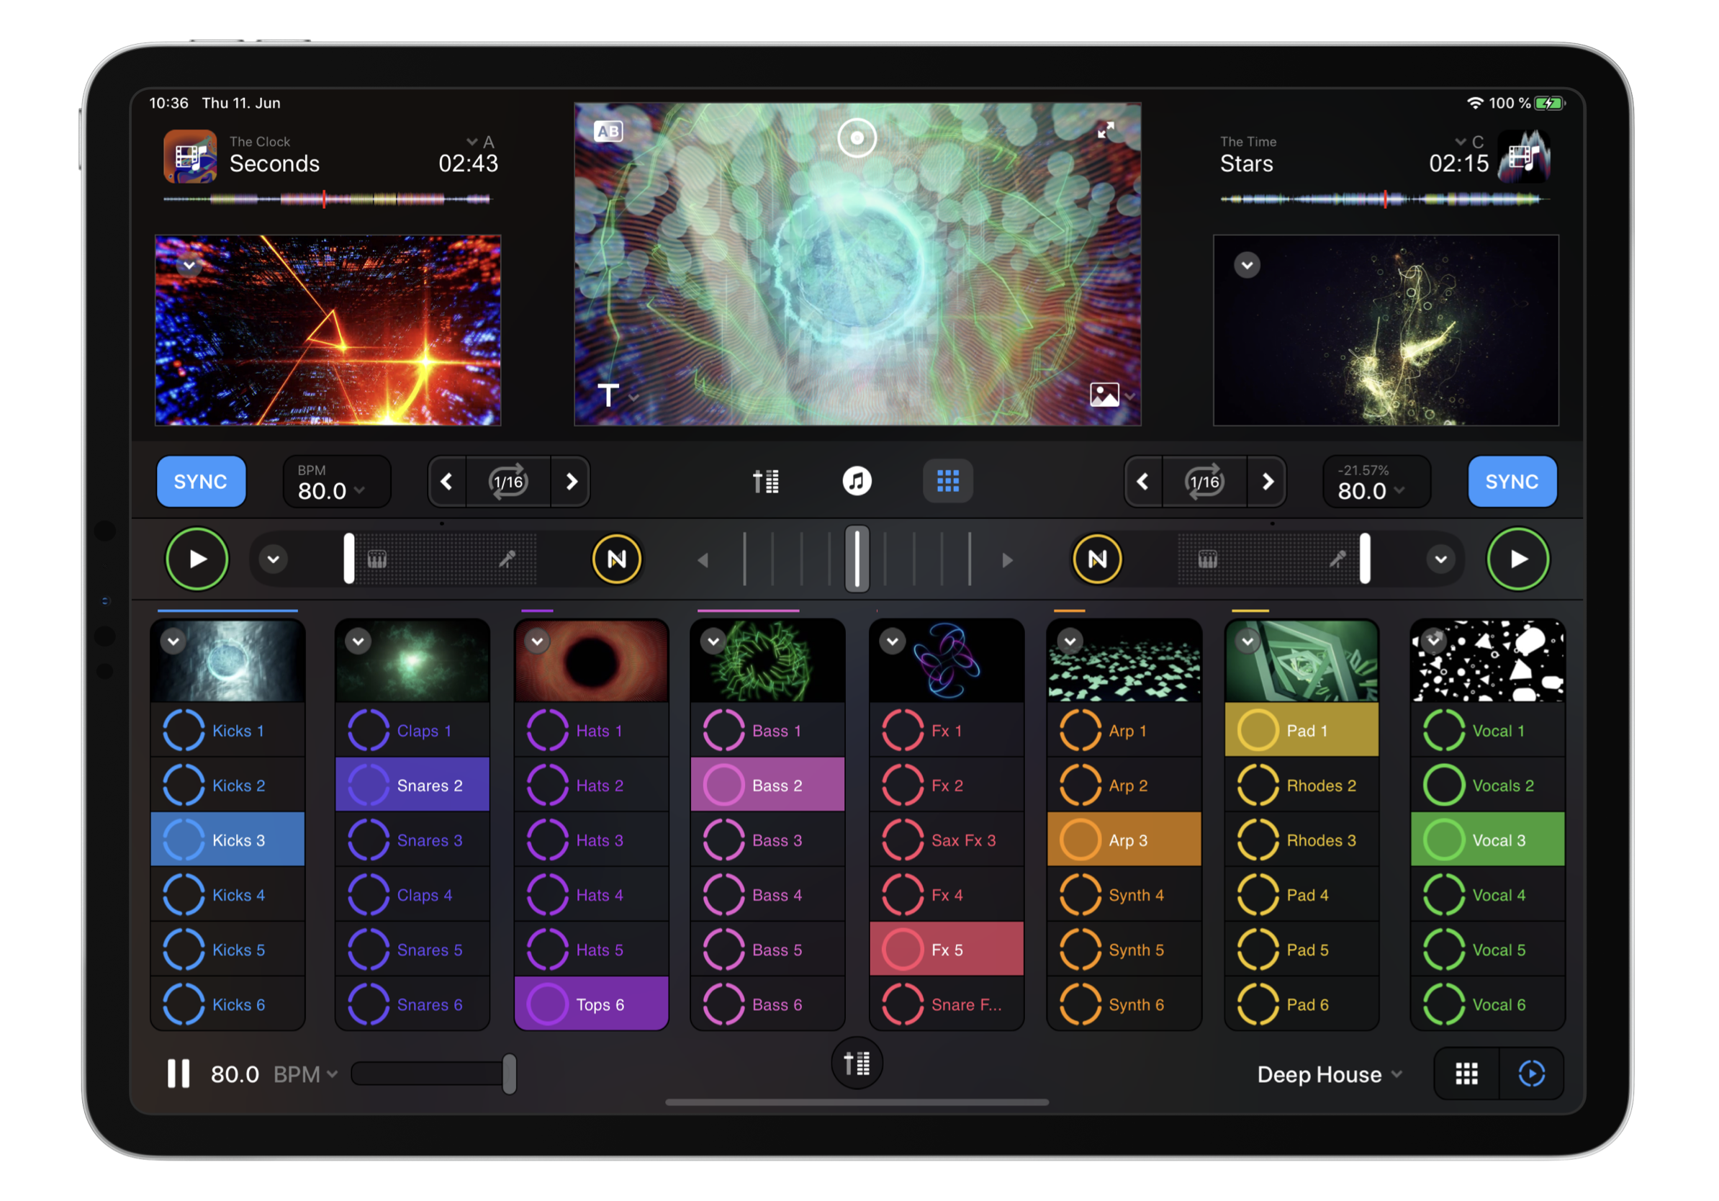Open the image overlay icon in the preview
Image resolution: width=1719 pixels, height=1201 pixels.
[x=1104, y=395]
